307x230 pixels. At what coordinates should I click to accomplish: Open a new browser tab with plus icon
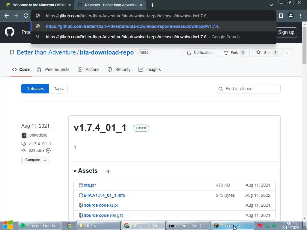pos(153,5)
